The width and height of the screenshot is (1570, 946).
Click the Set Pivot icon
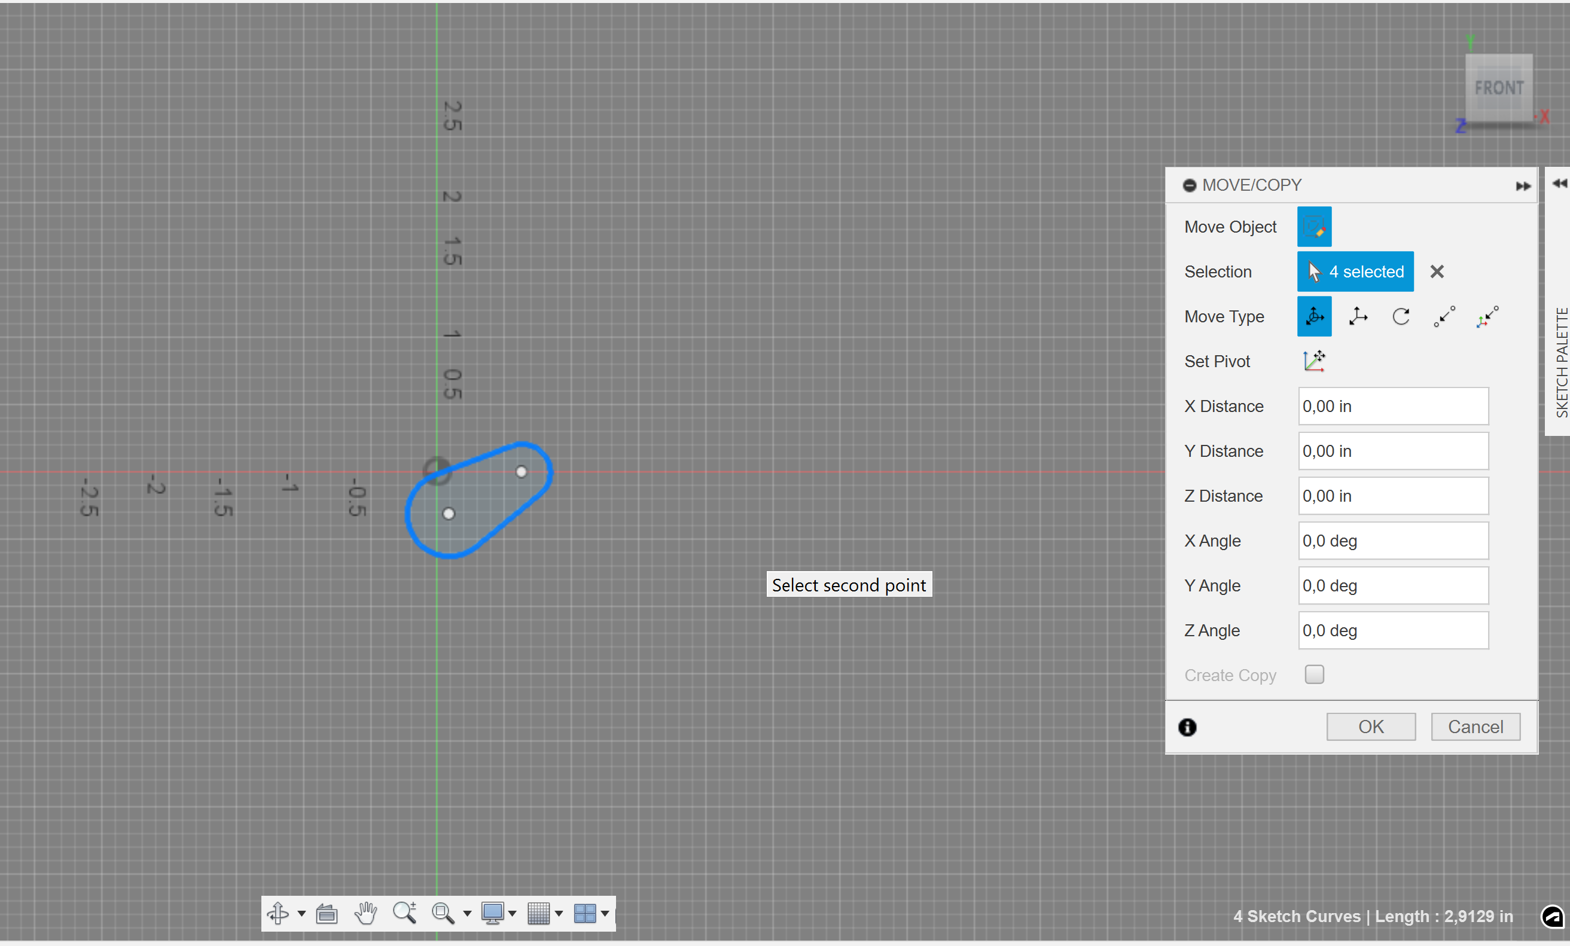1314,361
